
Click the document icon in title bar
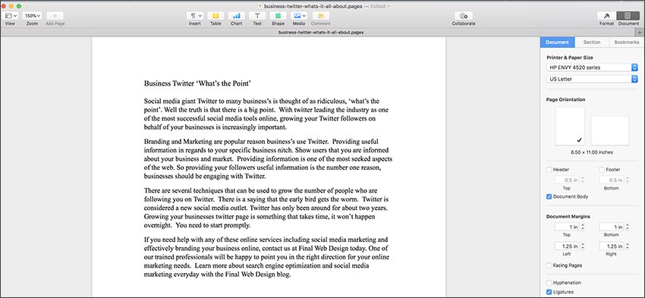[x=260, y=6]
